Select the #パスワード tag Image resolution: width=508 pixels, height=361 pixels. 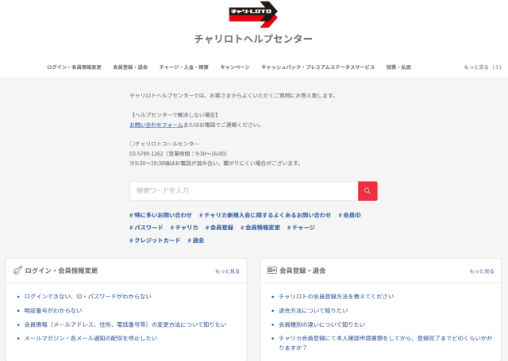pos(146,228)
